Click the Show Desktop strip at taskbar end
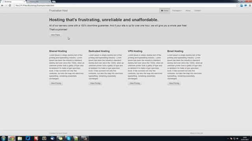The width and height of the screenshot is (252, 141). tap(251, 138)
